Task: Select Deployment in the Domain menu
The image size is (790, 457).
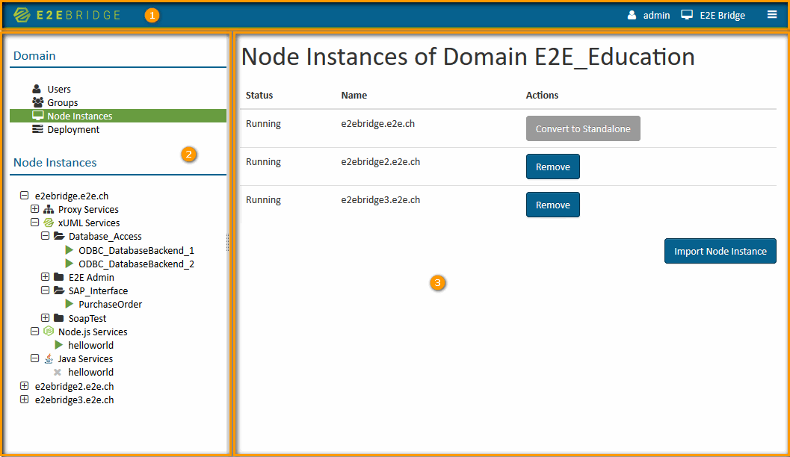Action: click(72, 129)
